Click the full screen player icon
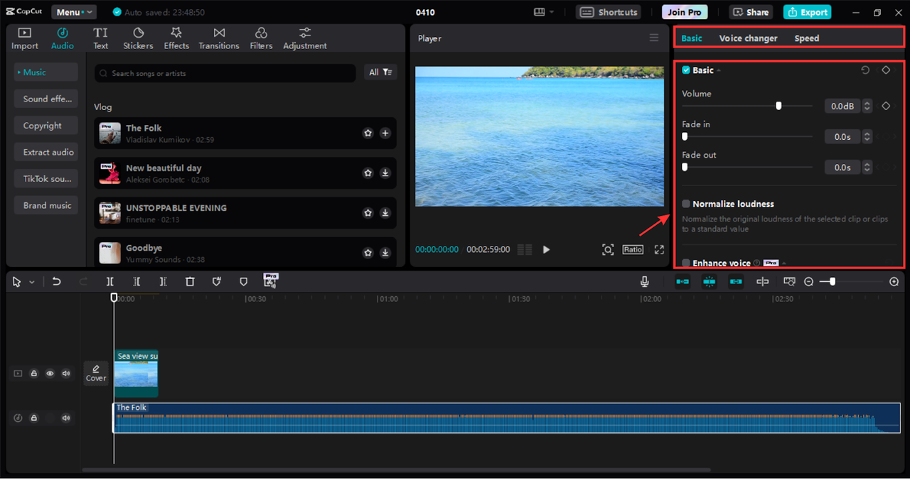The image size is (910, 480). tap(659, 249)
